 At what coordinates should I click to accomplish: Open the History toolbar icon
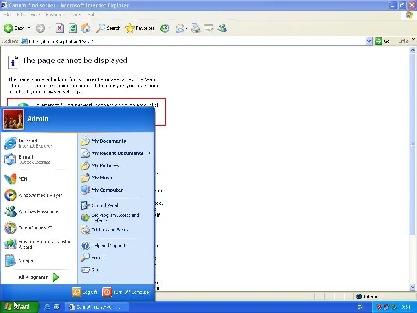(165, 28)
